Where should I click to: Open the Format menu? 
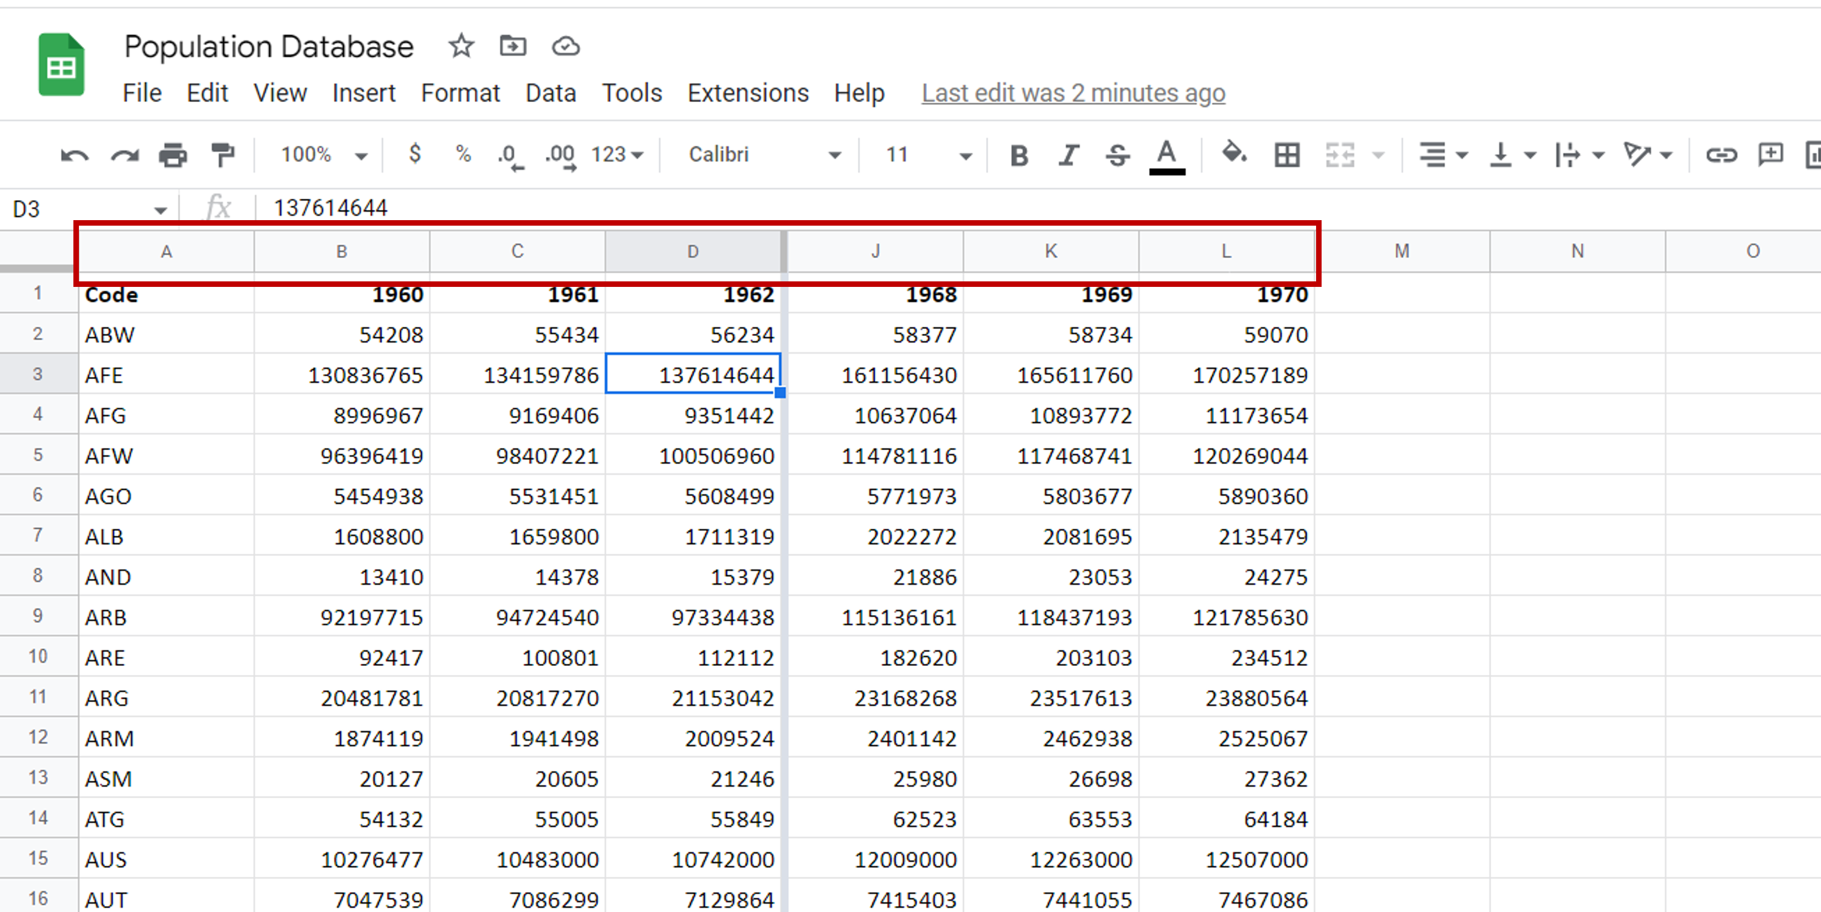click(460, 93)
